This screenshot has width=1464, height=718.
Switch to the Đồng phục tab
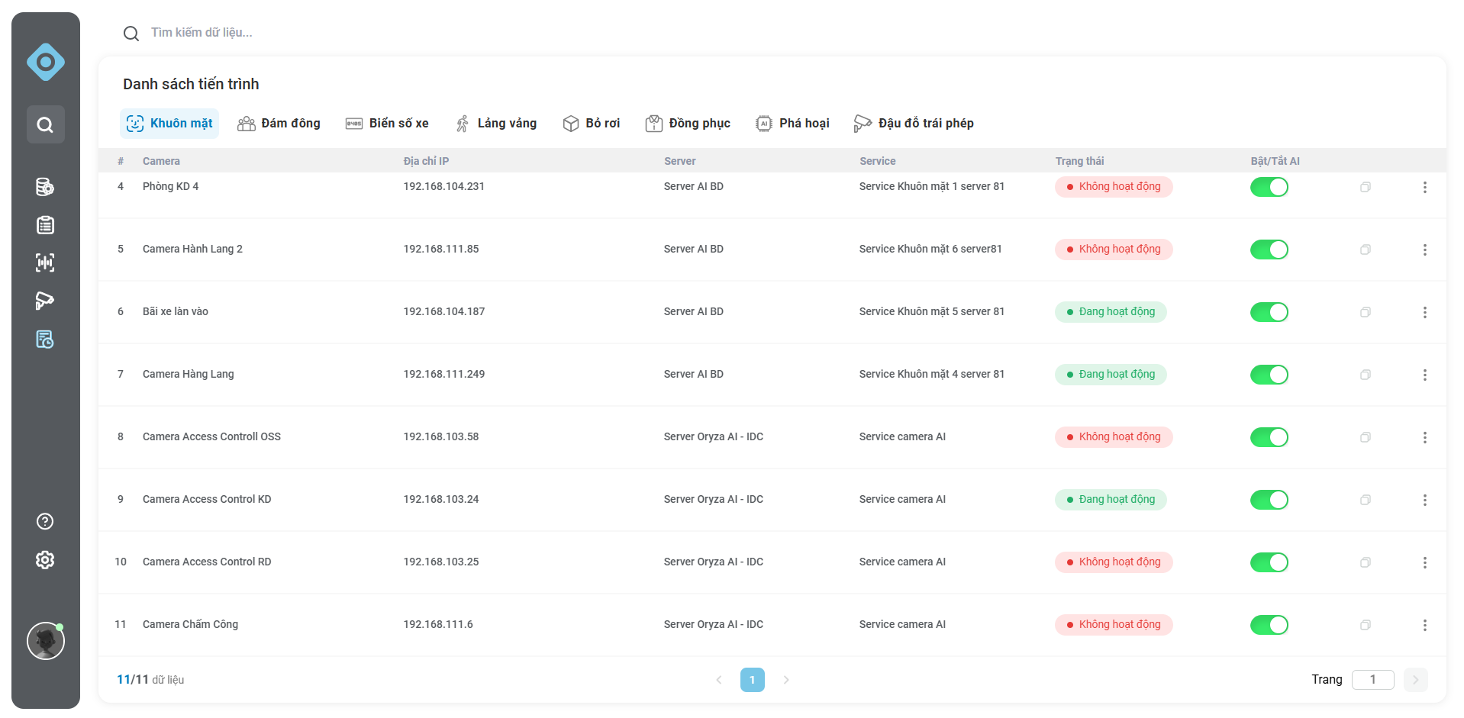688,124
